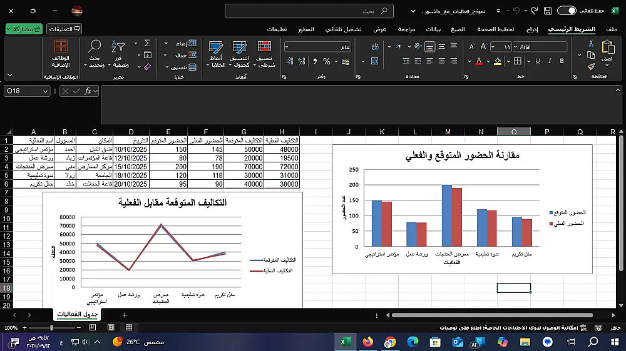Open the Borders tool

[x=518, y=61]
